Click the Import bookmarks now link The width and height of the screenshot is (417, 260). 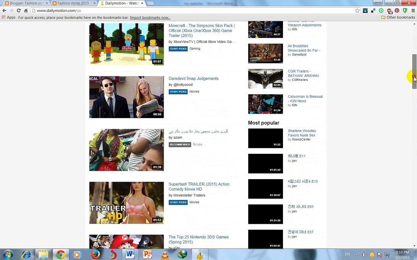[150, 18]
